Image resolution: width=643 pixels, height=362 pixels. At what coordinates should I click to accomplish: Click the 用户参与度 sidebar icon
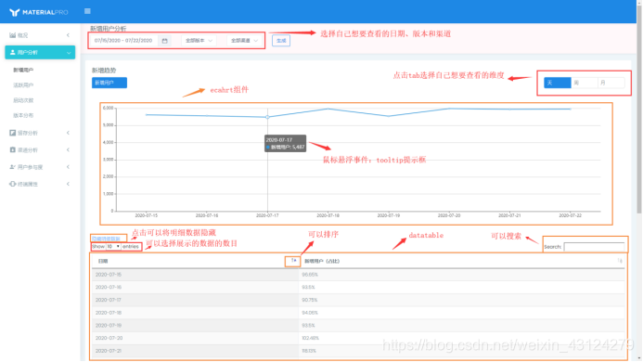coord(12,167)
